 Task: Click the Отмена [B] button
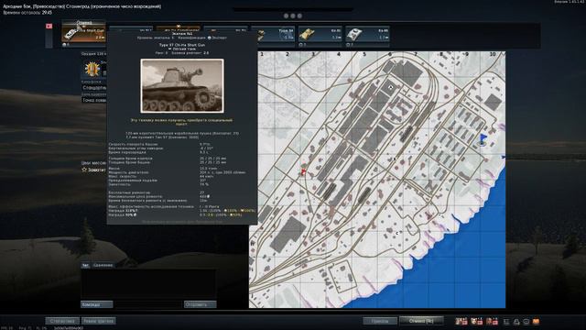click(x=421, y=321)
